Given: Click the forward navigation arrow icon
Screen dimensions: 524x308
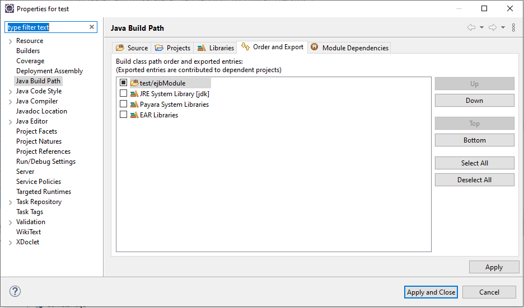Looking at the screenshot, I should [493, 27].
